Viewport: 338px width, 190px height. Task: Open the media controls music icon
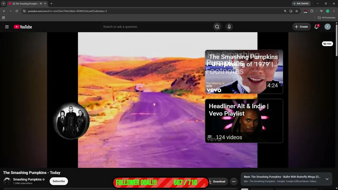tap(321, 11)
